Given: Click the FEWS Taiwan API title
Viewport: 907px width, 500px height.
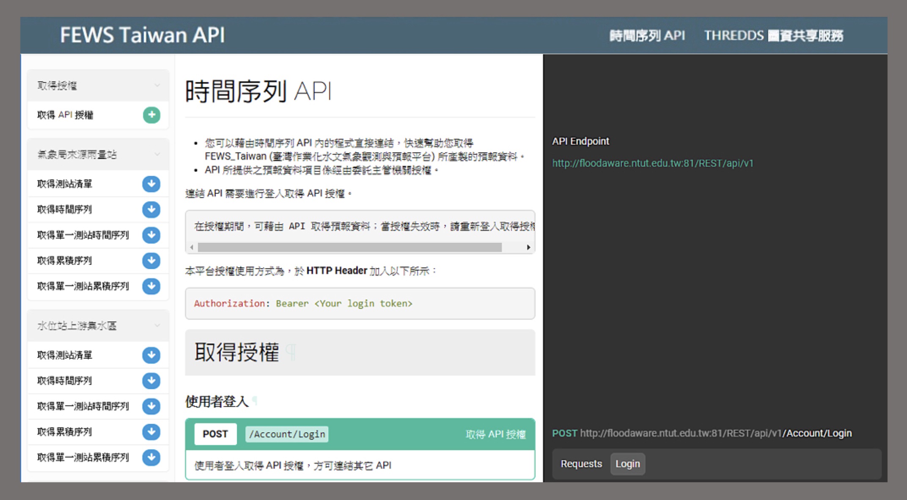Looking at the screenshot, I should coord(142,35).
